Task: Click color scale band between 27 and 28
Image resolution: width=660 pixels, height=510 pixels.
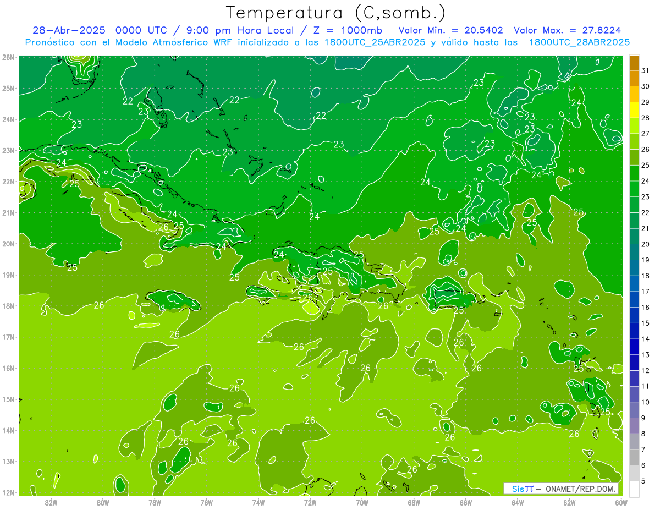Action: [x=634, y=126]
